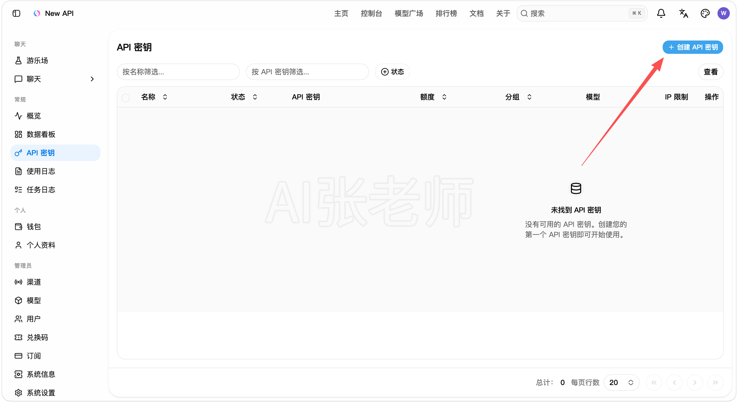
Task: Open 兑换码 in the sidebar
Action: point(55,337)
